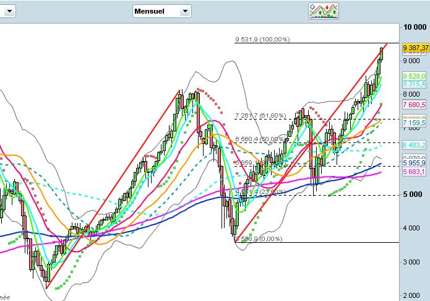Image resolution: width=430 pixels, height=301 pixels.
Task: Click the dark blue indicator value 5 955,9
Action: (x=414, y=163)
